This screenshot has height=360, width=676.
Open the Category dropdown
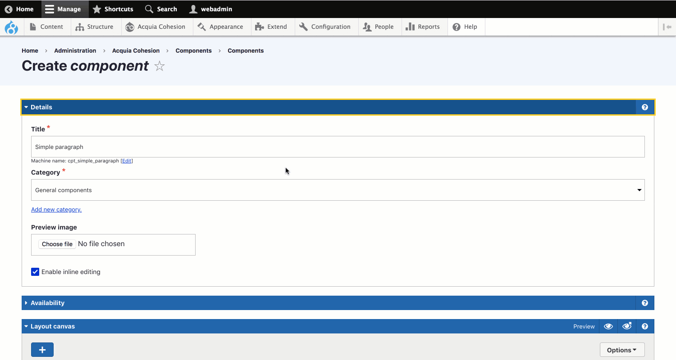[x=338, y=190]
